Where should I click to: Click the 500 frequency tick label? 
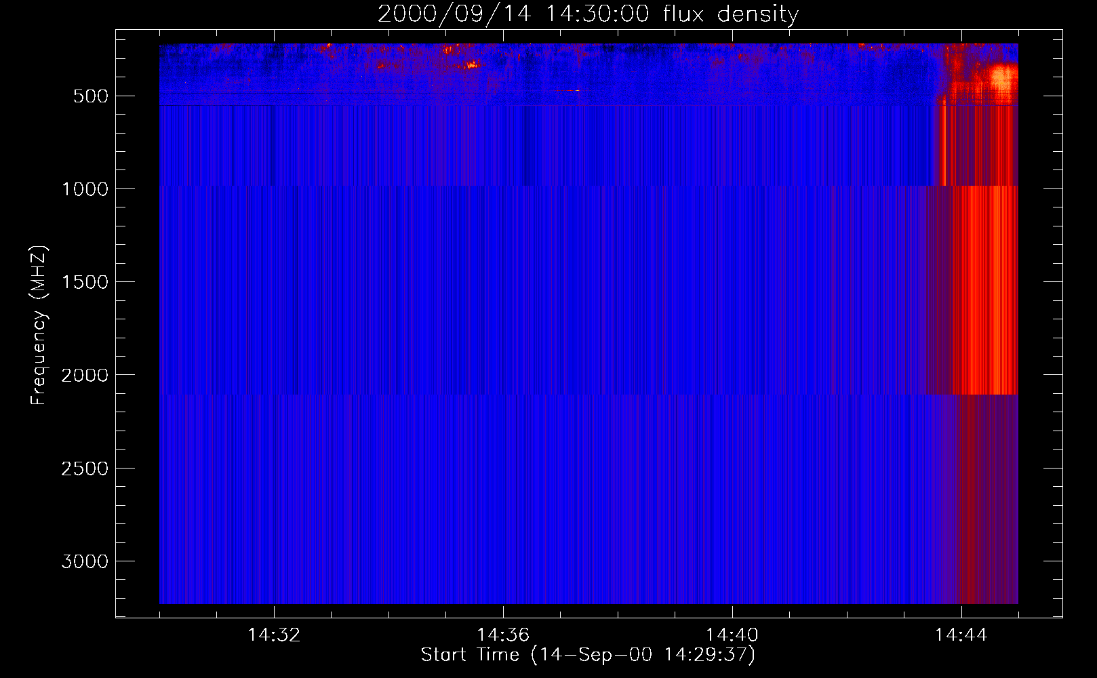pyautogui.click(x=91, y=96)
